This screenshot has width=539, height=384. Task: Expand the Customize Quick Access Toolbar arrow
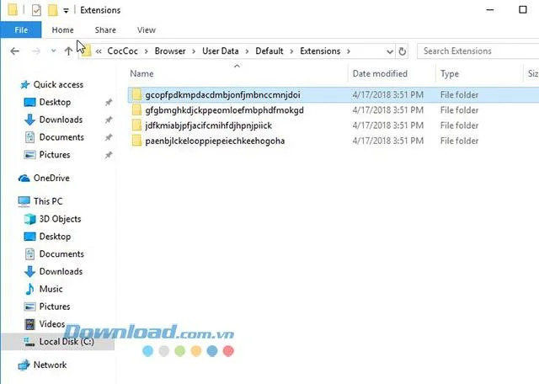tap(66, 11)
